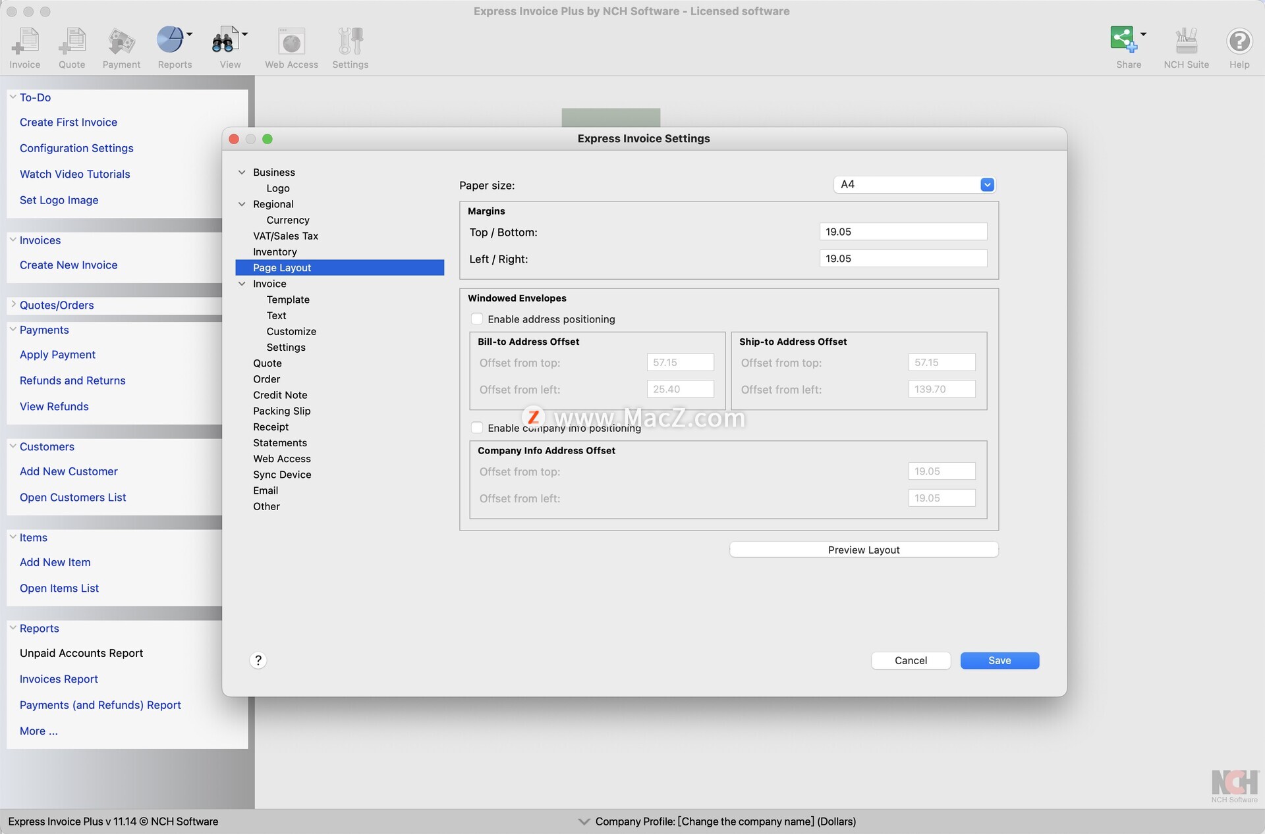Collapse the Invoice tree node
Image resolution: width=1265 pixels, height=834 pixels.
242,284
